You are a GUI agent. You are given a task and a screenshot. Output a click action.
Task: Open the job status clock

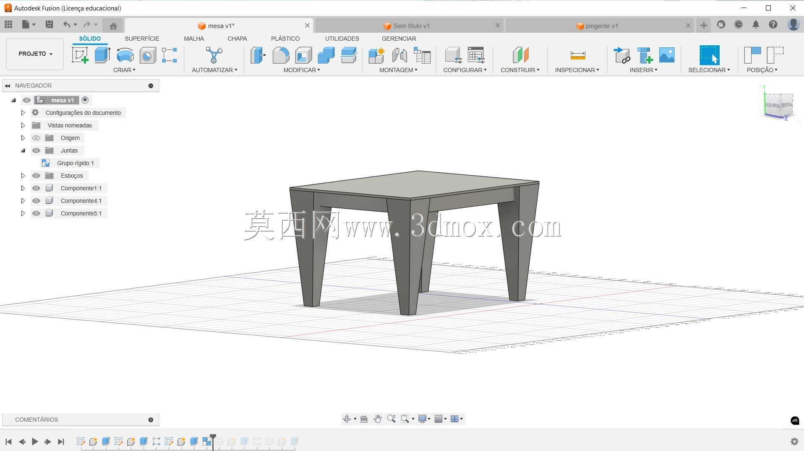tap(739, 24)
